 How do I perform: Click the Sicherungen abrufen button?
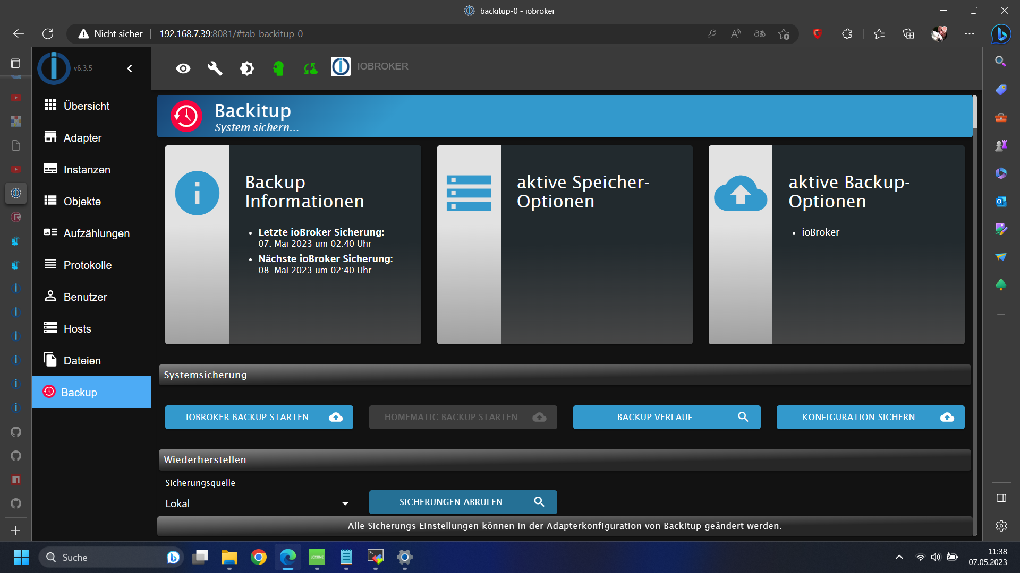463,502
